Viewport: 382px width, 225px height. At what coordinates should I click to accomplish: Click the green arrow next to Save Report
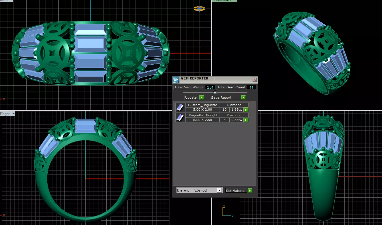(243, 97)
